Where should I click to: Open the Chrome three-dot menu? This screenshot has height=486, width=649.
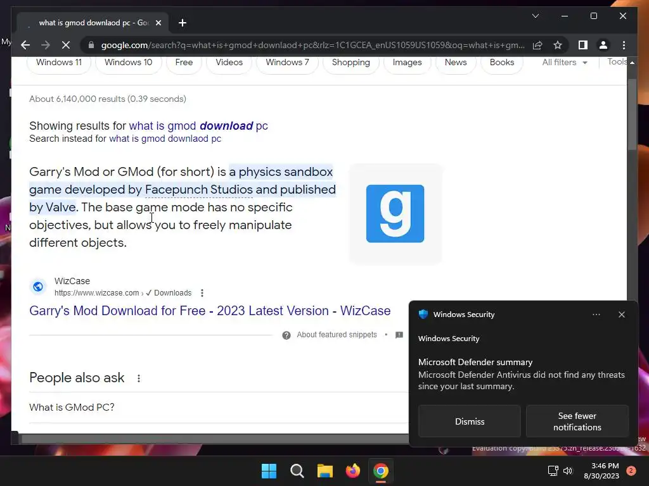pos(624,45)
